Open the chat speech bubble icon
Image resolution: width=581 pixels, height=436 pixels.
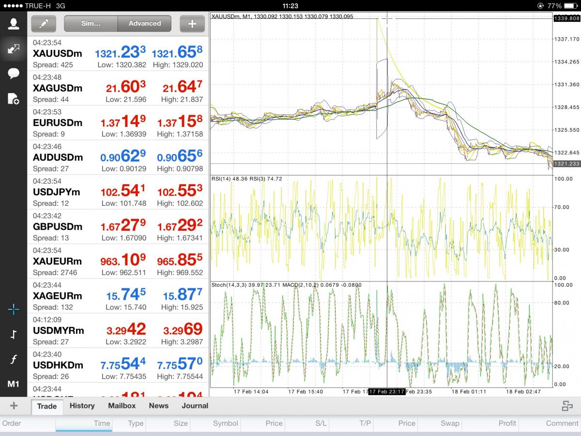(x=14, y=74)
